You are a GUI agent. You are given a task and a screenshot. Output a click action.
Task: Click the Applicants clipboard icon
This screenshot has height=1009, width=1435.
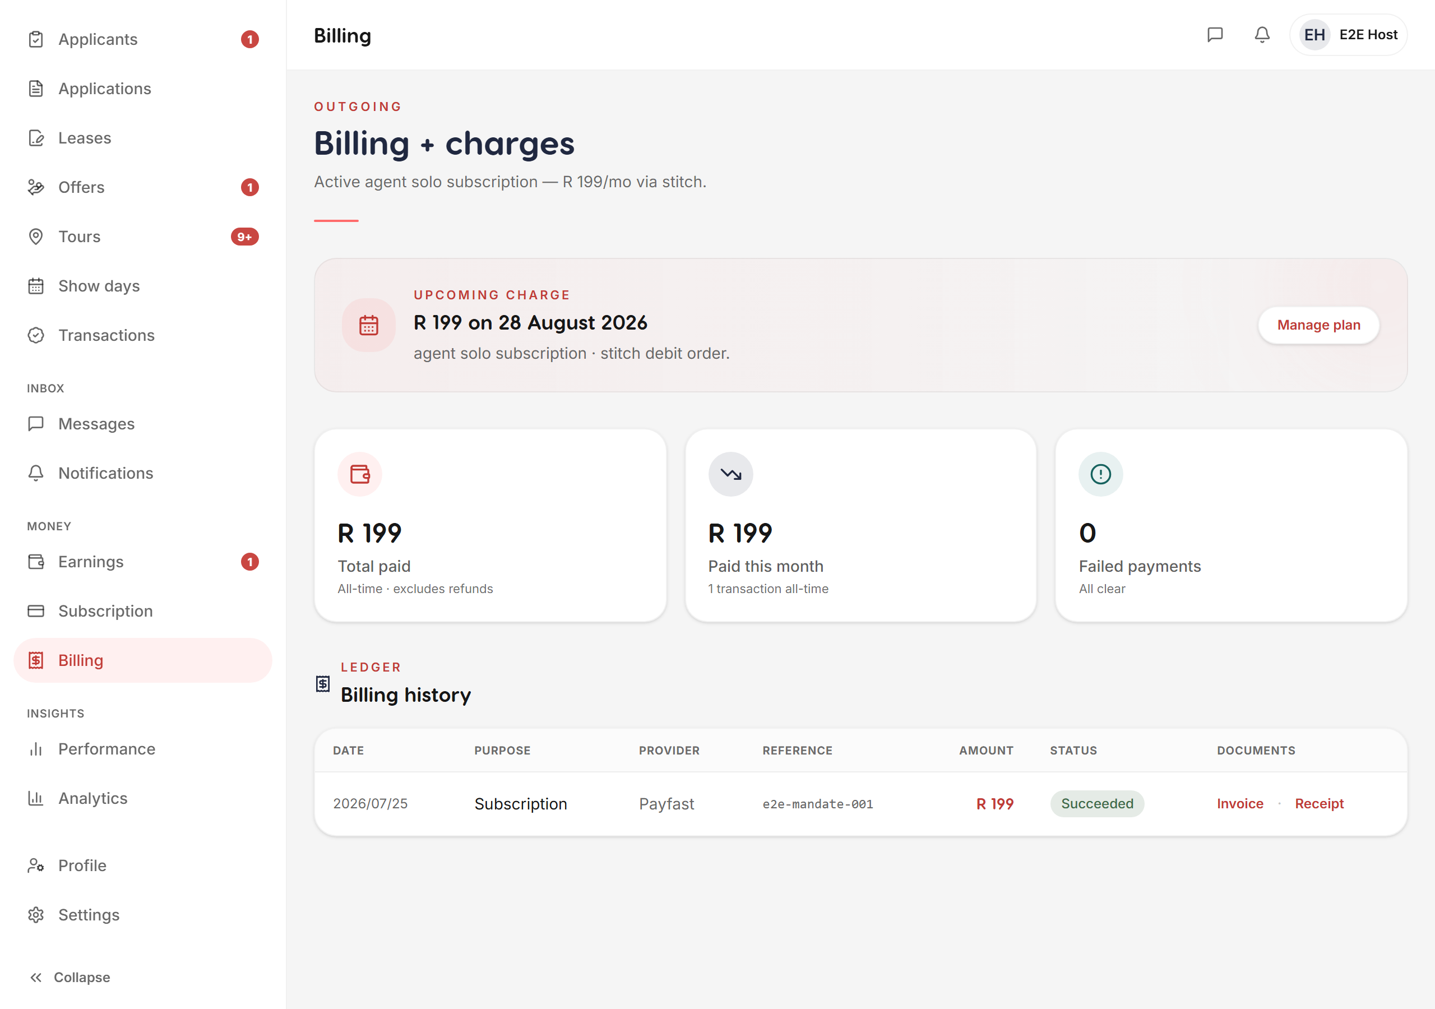[36, 39]
